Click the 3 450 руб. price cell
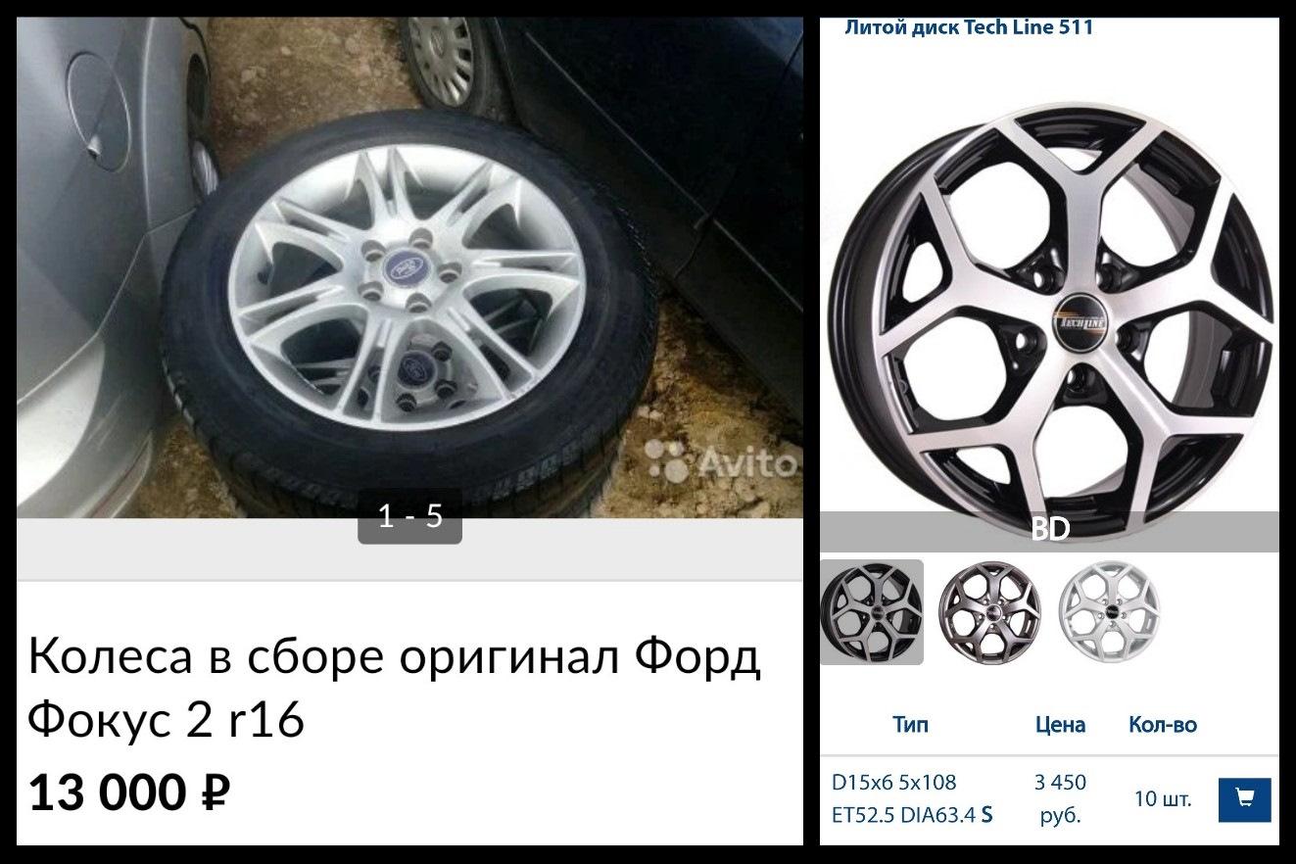This screenshot has width=1296, height=864. [x=1060, y=798]
